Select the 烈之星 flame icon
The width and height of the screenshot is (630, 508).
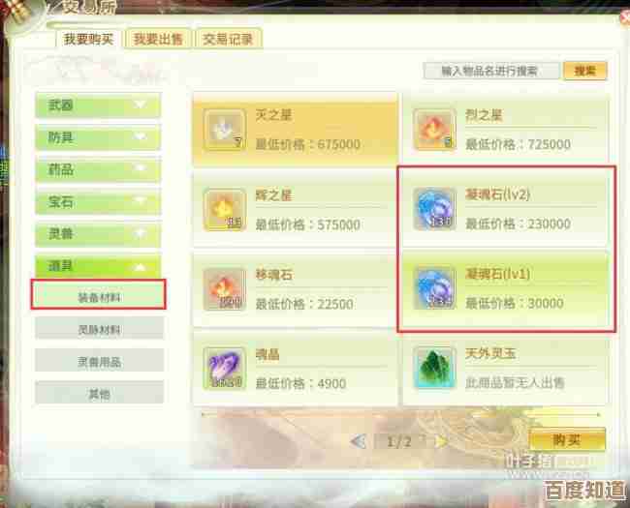434,130
